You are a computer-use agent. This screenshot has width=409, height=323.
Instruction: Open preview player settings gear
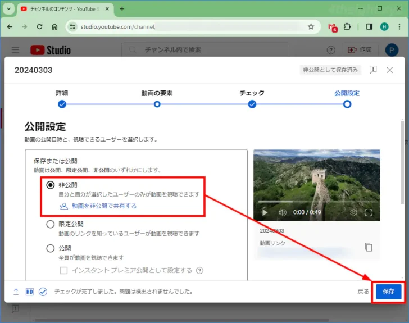point(353,212)
